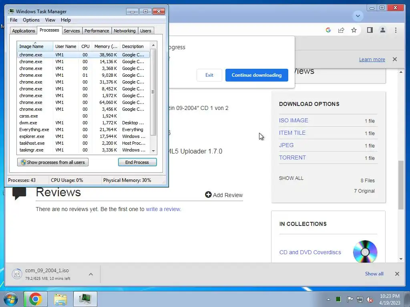The width and height of the screenshot is (410, 307).
Task: Close Chrome's downloads bar
Action: point(397,273)
